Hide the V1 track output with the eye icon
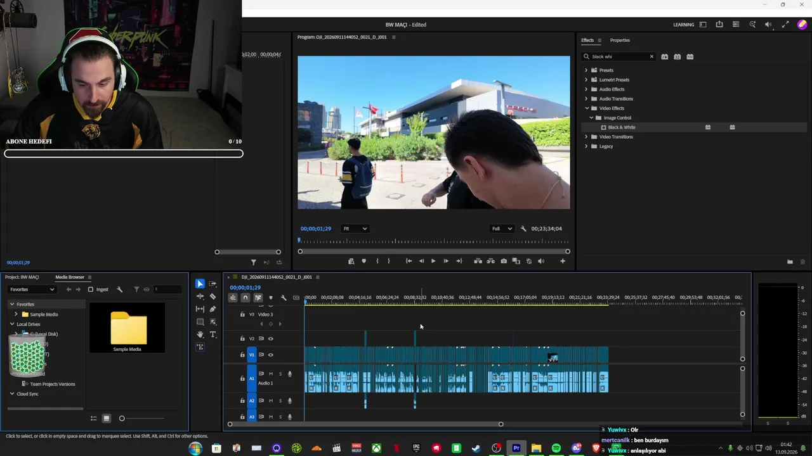This screenshot has height=456, width=812. [x=271, y=355]
